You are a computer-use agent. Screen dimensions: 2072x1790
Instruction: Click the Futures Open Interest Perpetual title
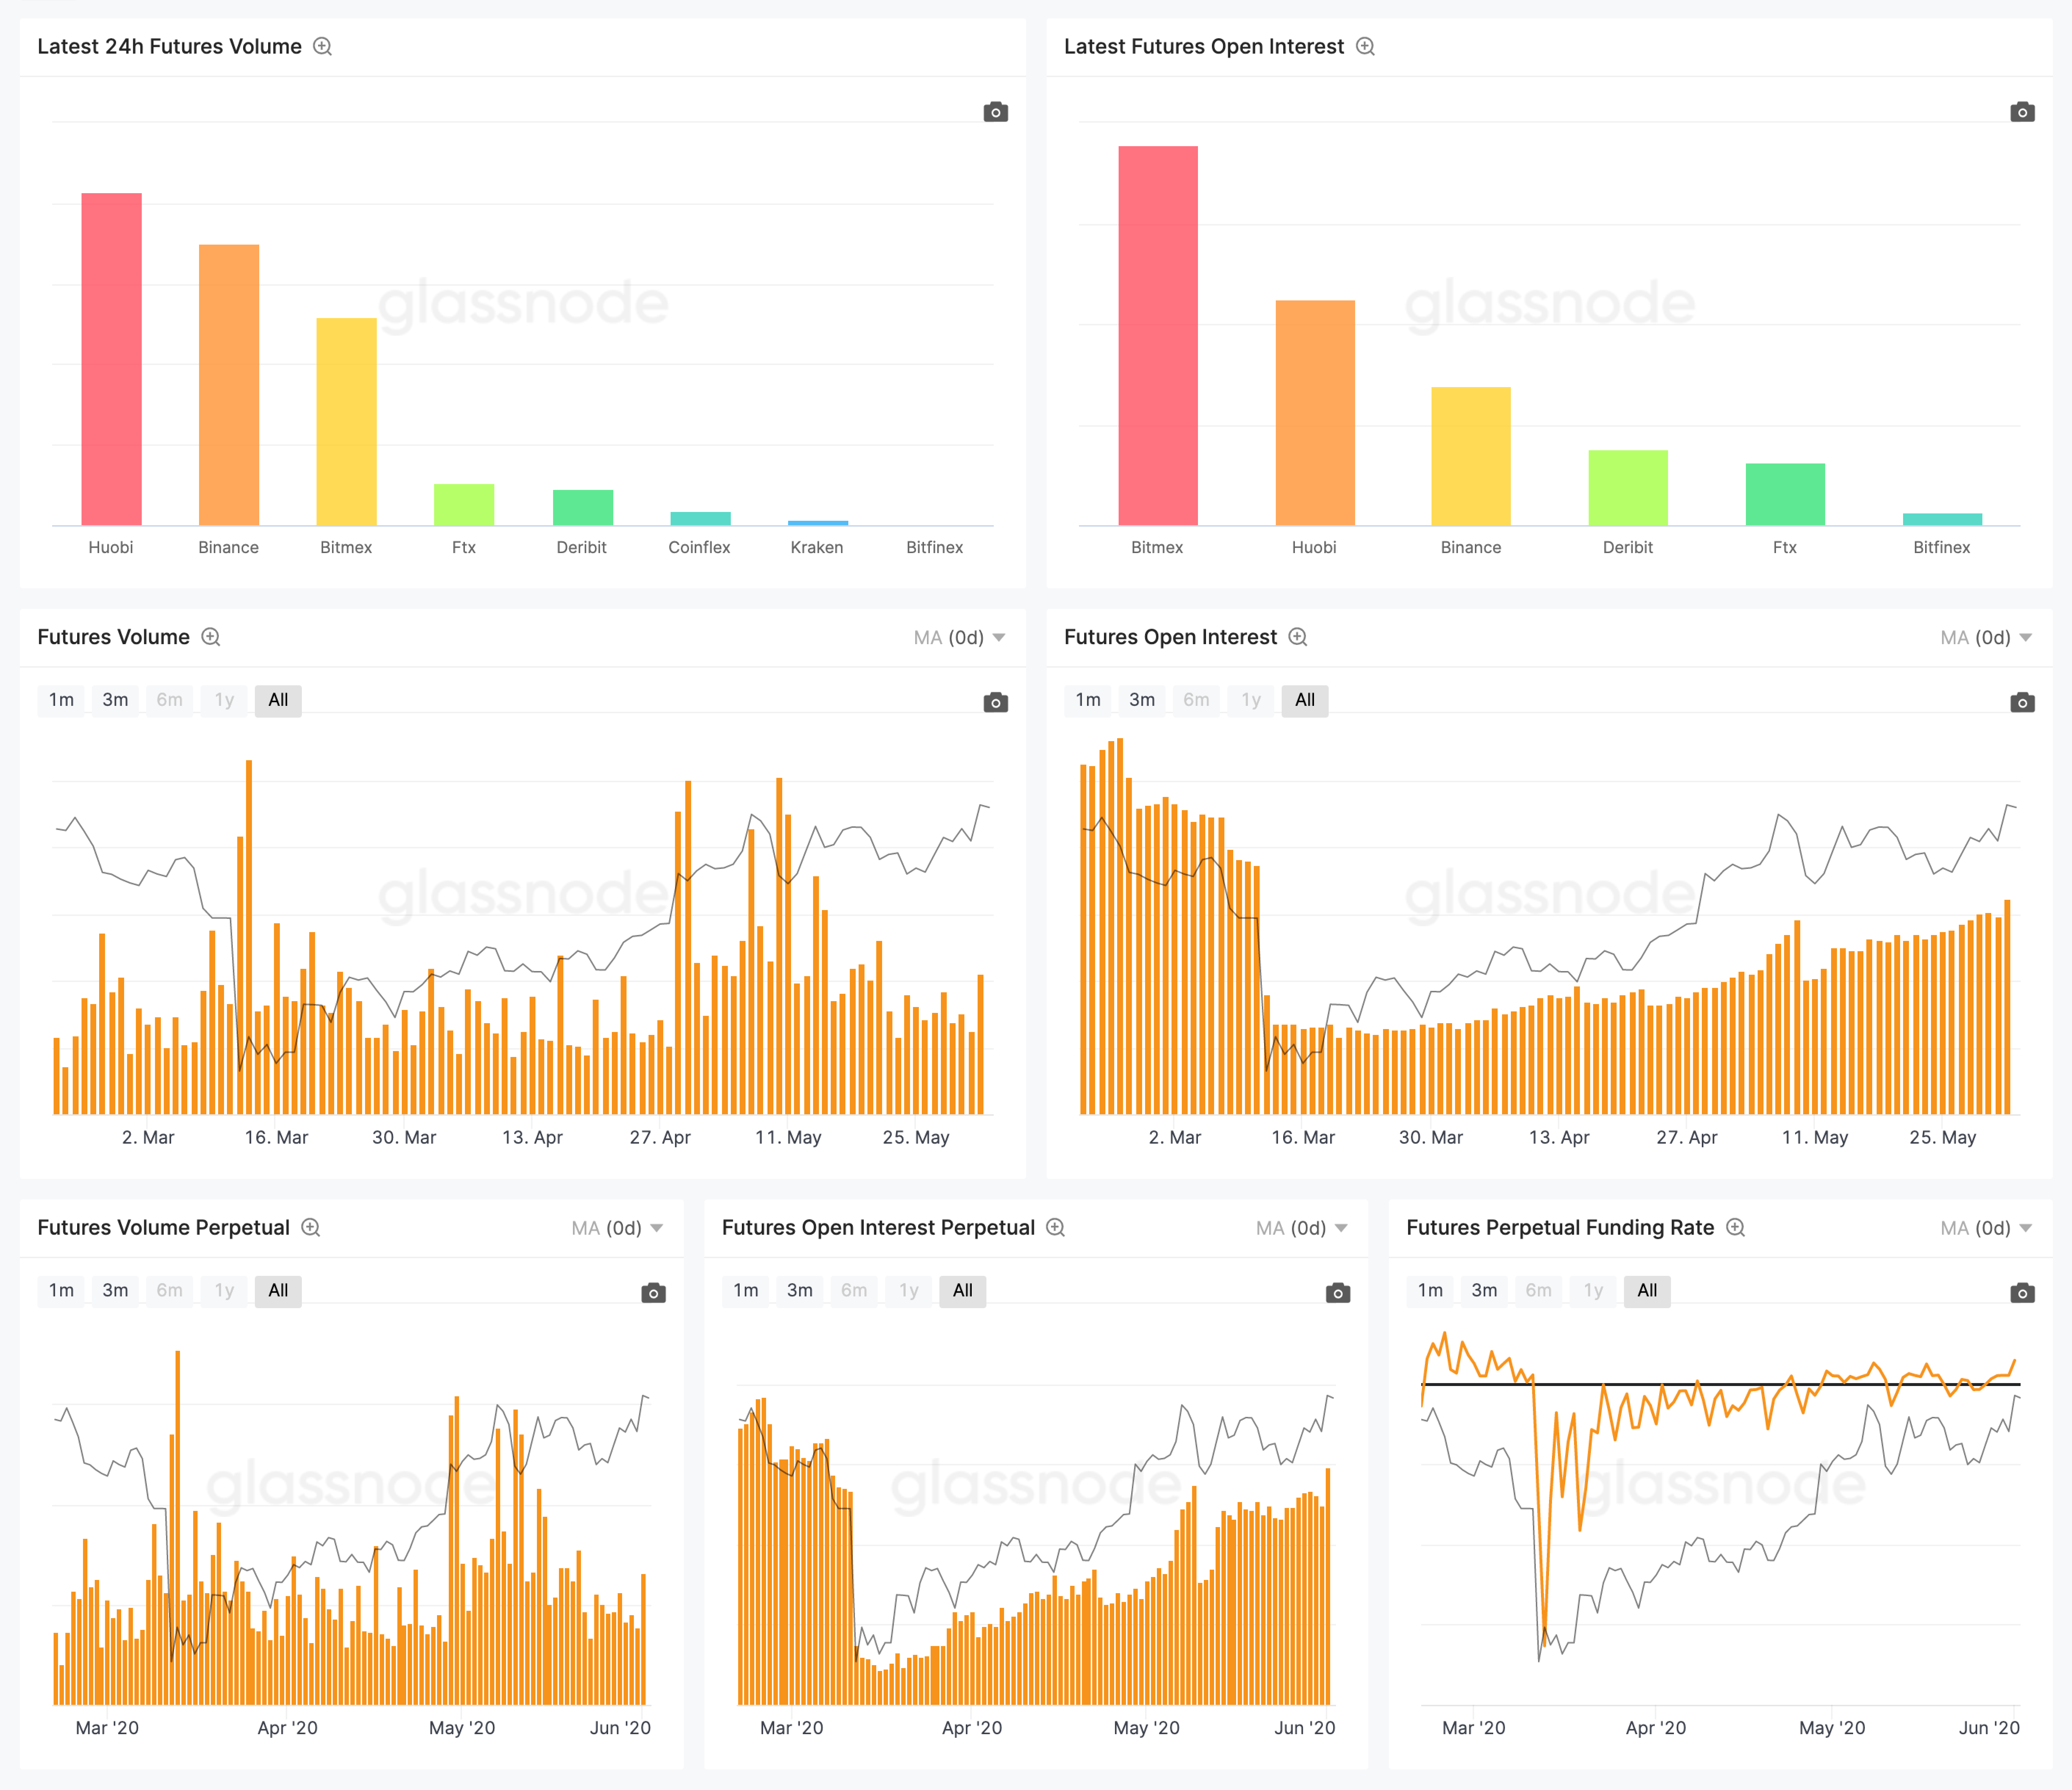(x=878, y=1228)
